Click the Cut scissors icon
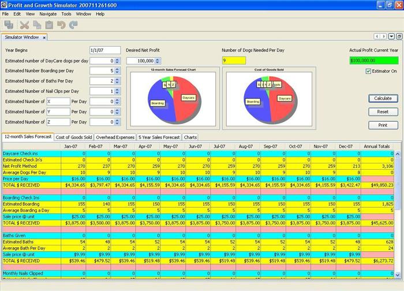The image size is (404, 291). (x=24, y=25)
